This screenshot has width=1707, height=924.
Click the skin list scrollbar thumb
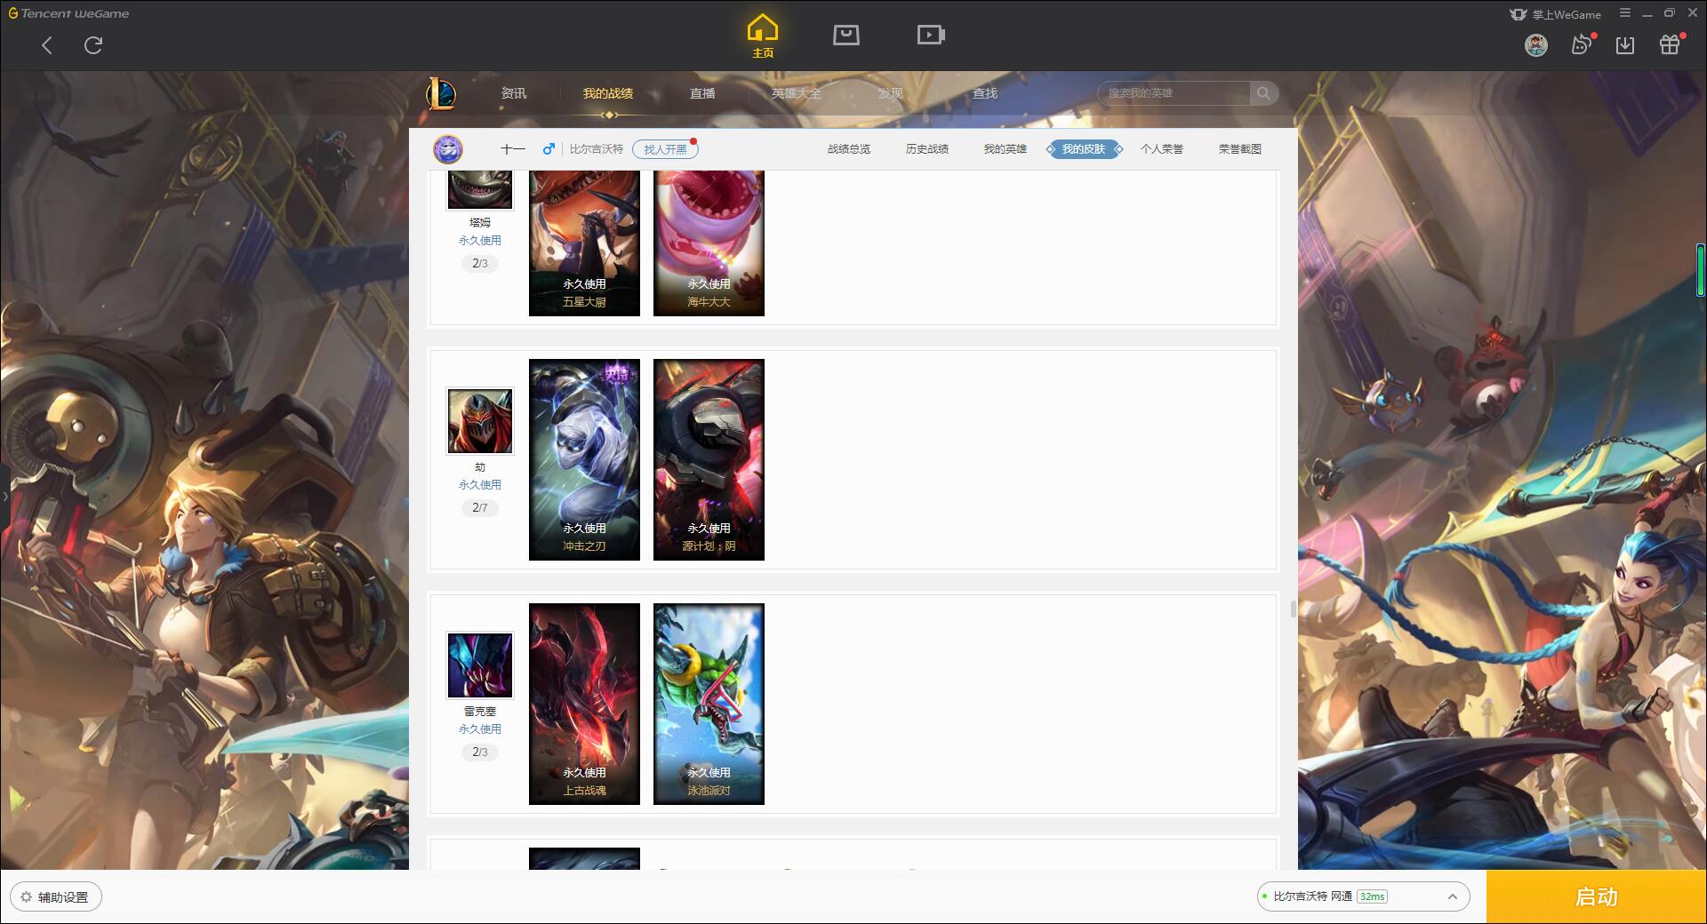click(1293, 609)
